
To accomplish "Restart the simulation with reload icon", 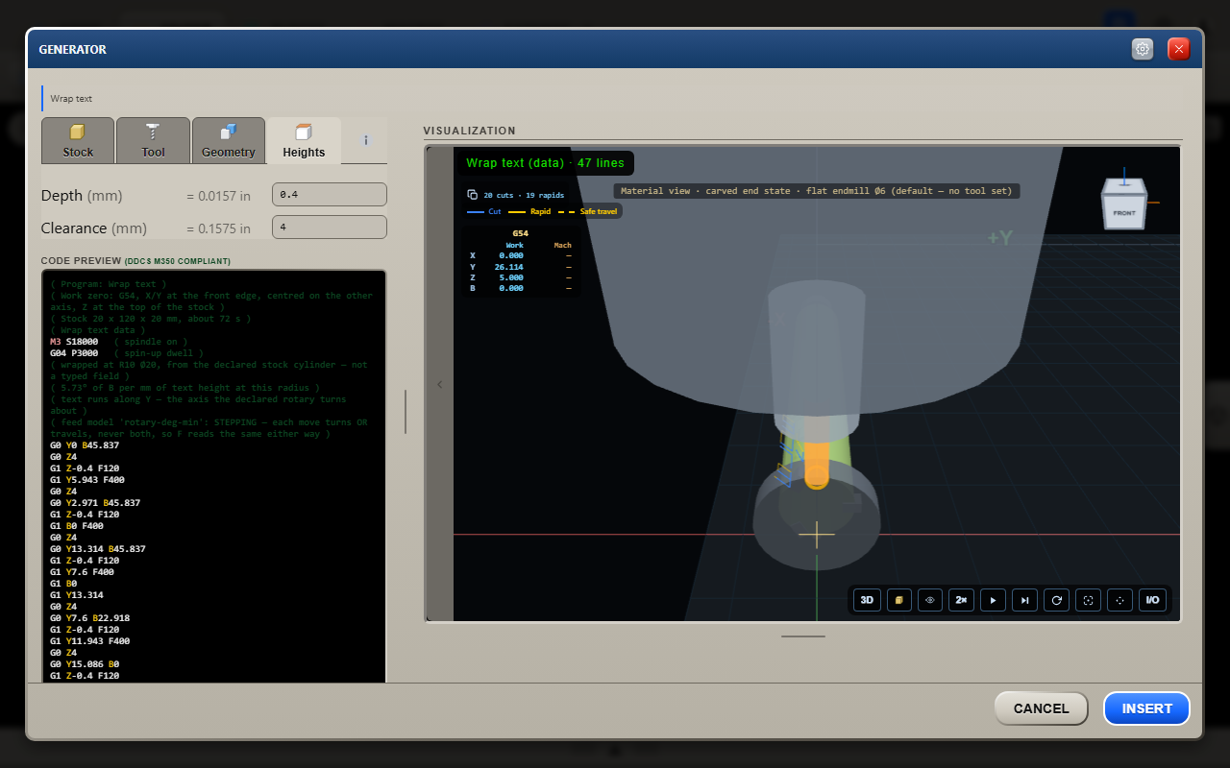I will (1057, 600).
